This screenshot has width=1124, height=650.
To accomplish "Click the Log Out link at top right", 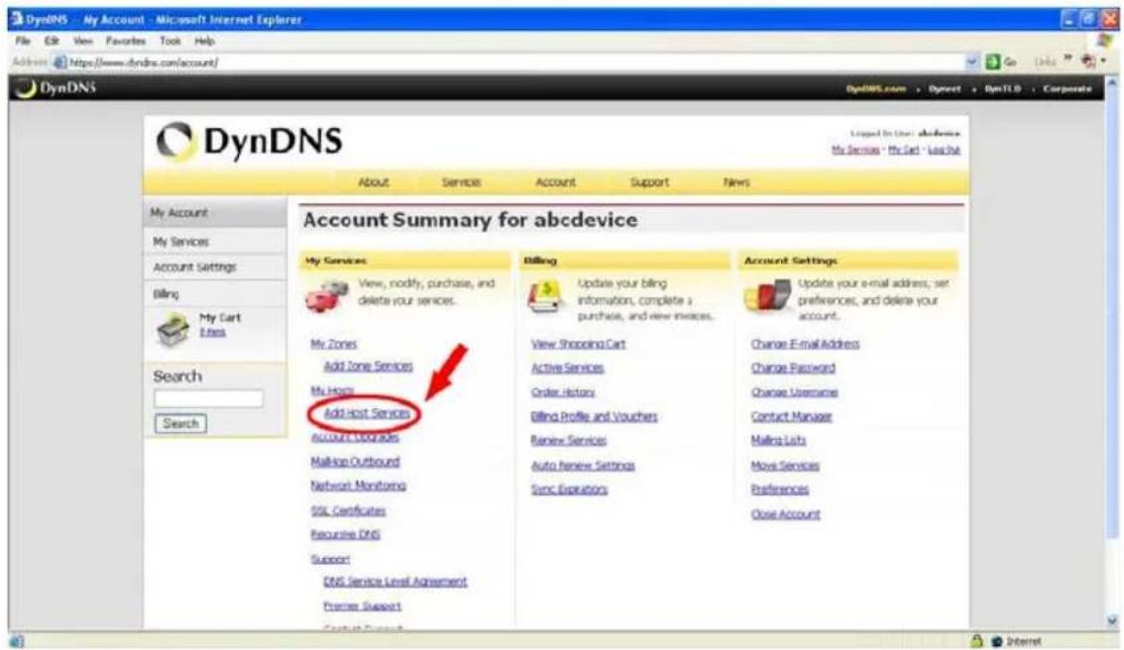I will pos(944,149).
